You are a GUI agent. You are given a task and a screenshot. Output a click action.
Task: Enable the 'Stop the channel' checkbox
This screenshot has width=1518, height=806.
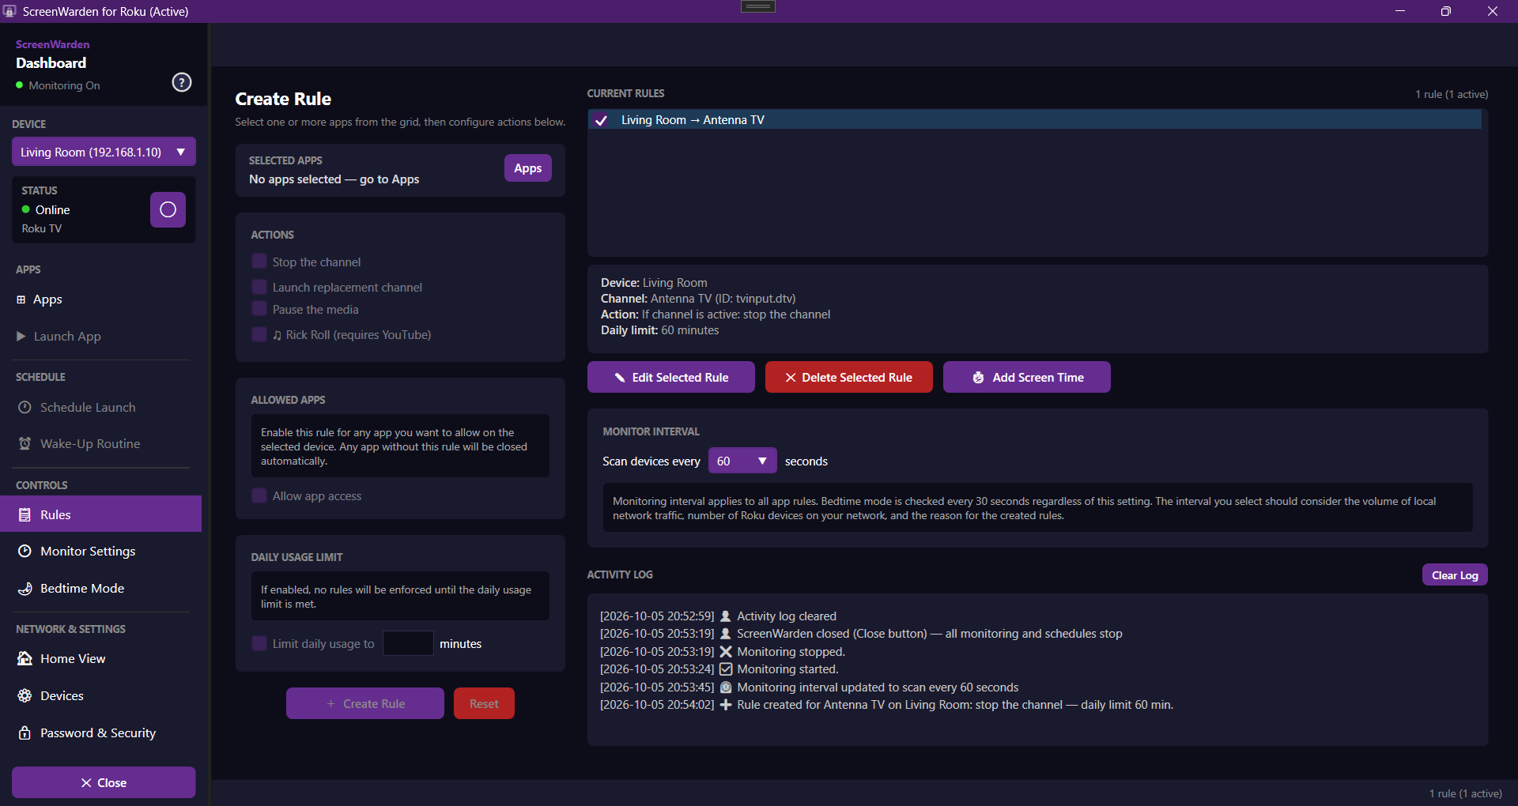[x=259, y=262]
